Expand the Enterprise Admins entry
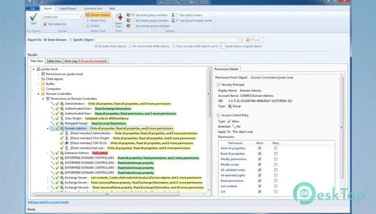 [x=48, y=153]
